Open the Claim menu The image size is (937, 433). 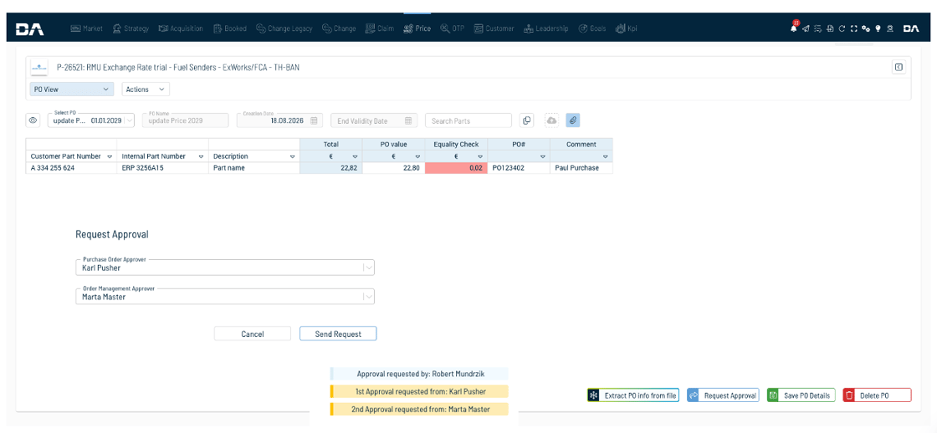point(380,28)
